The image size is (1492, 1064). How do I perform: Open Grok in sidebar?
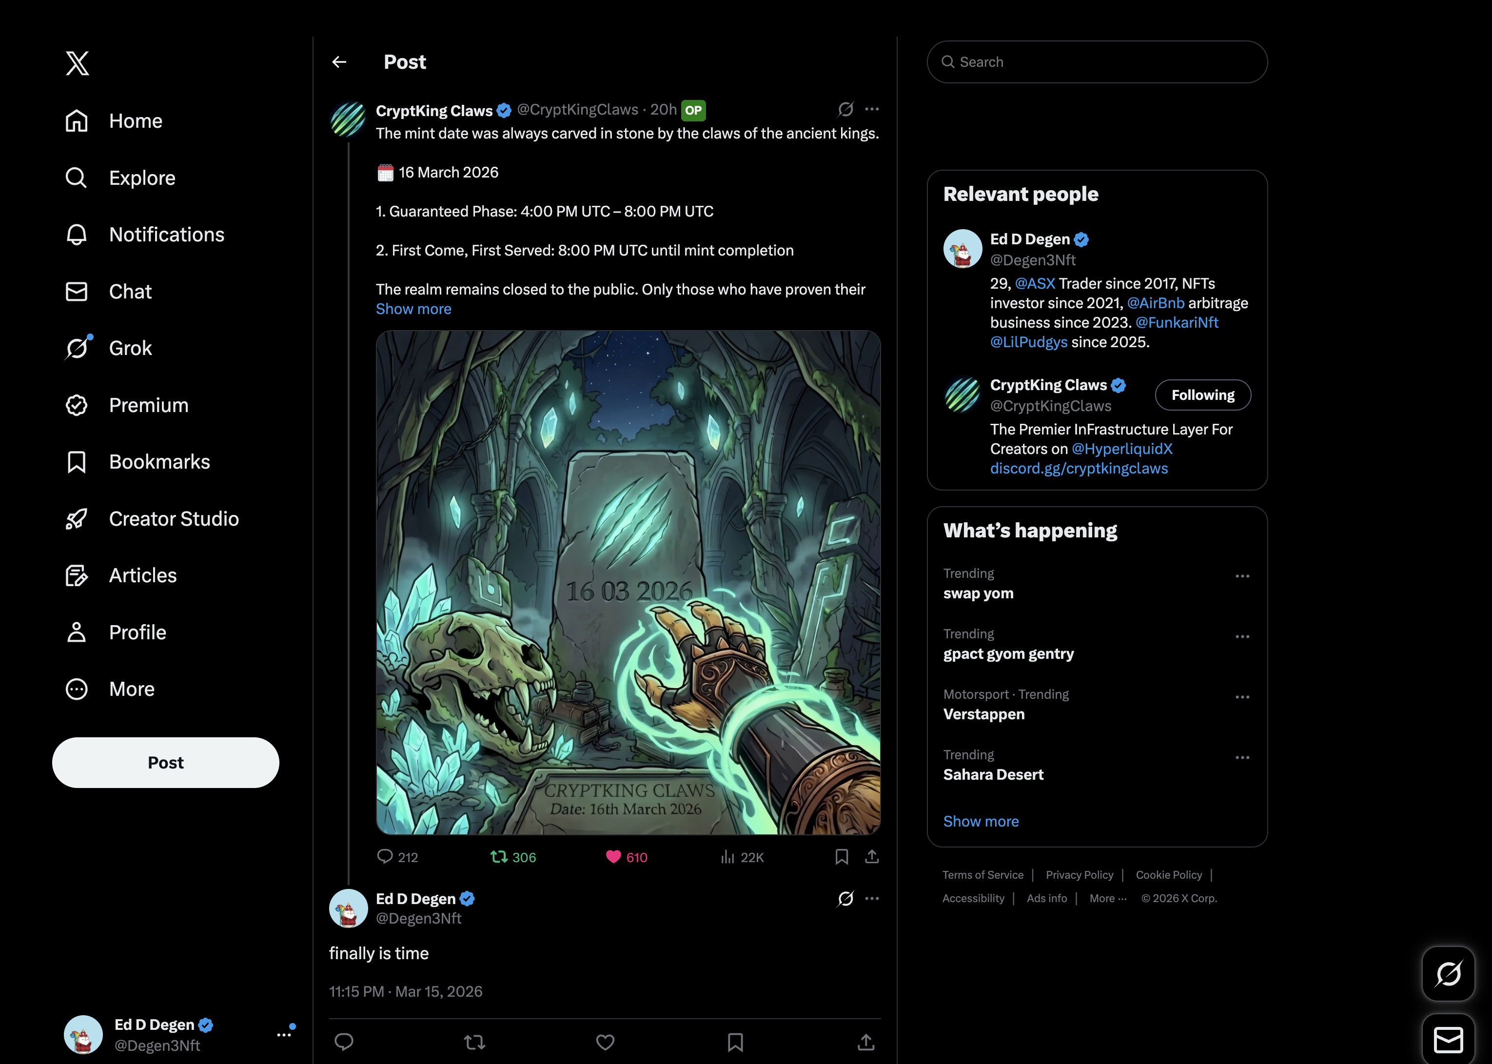pyautogui.click(x=109, y=349)
